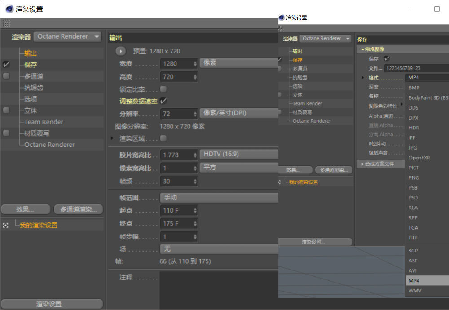Click the 胶片宽高比 1.778 field
The image size is (449, 310).
coord(179,155)
